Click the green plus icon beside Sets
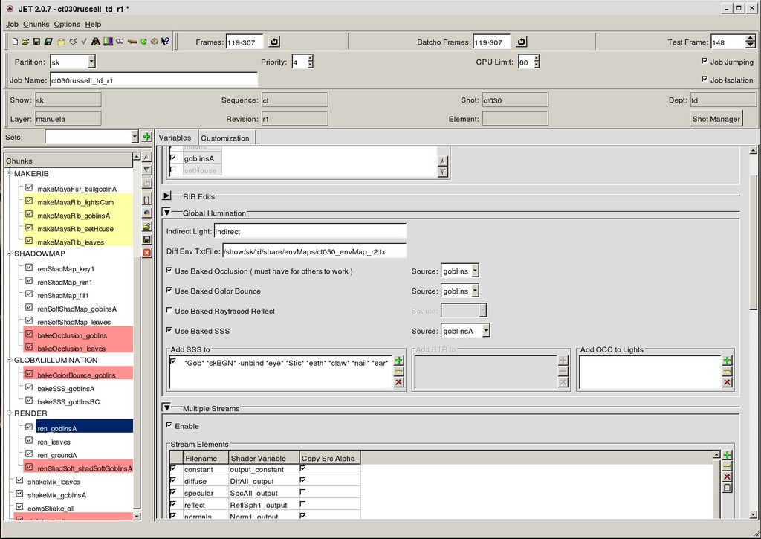This screenshot has width=761, height=539. pyautogui.click(x=146, y=137)
